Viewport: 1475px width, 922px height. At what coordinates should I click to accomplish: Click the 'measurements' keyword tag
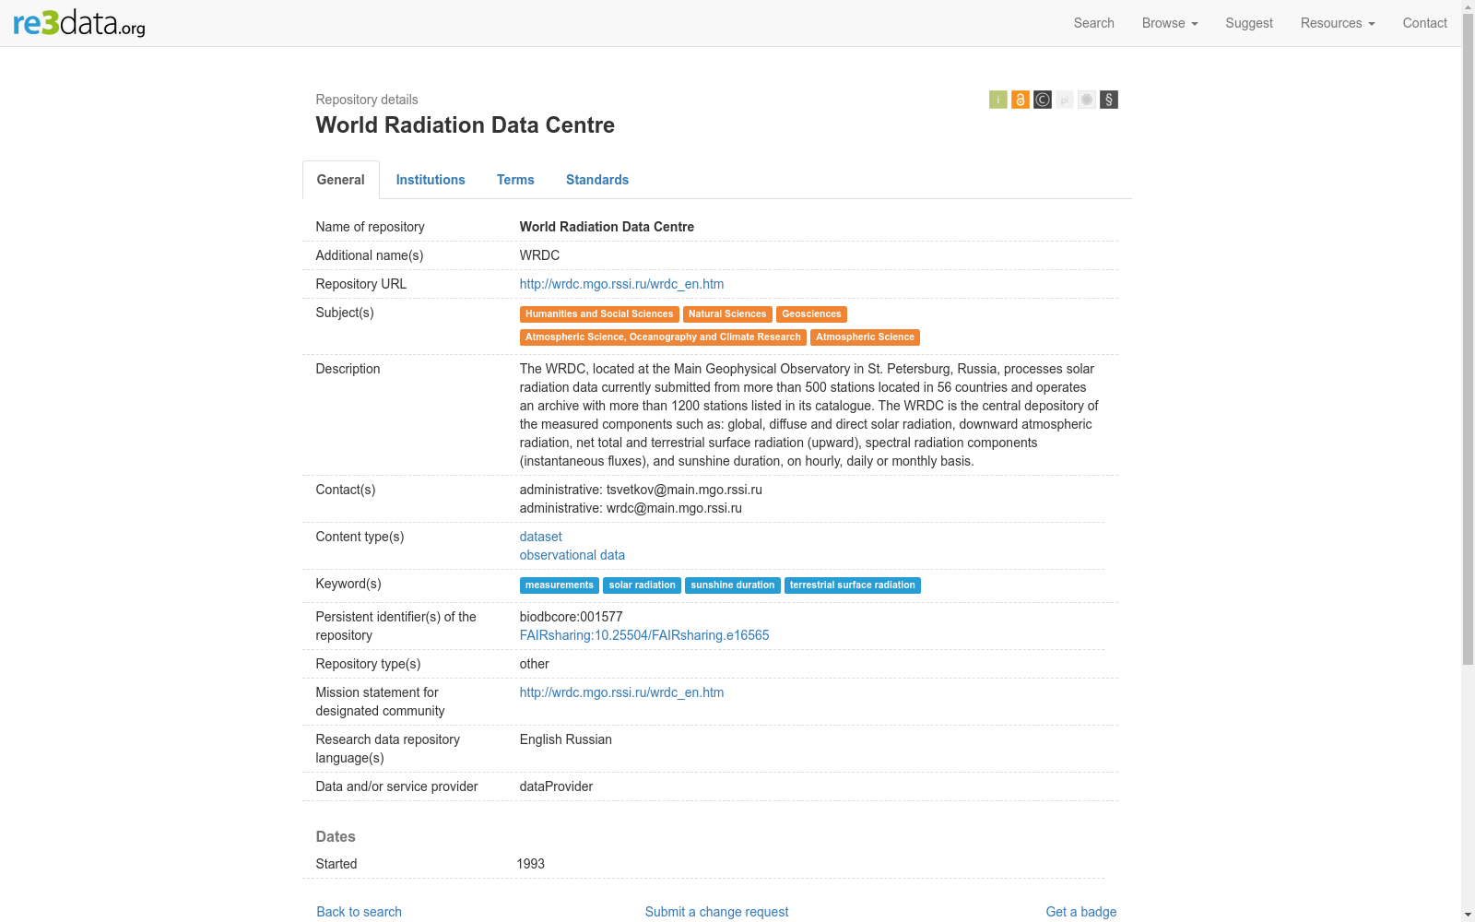(560, 585)
